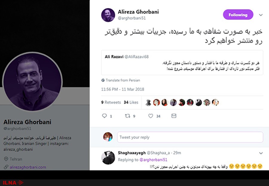The width and height of the screenshot is (269, 186).
Task: Open the chevron menu on Shaghaaayegh's reply
Action: 261,153
